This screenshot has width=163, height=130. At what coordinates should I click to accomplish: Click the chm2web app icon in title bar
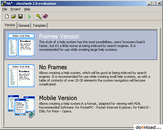pyautogui.click(x=4, y=4)
